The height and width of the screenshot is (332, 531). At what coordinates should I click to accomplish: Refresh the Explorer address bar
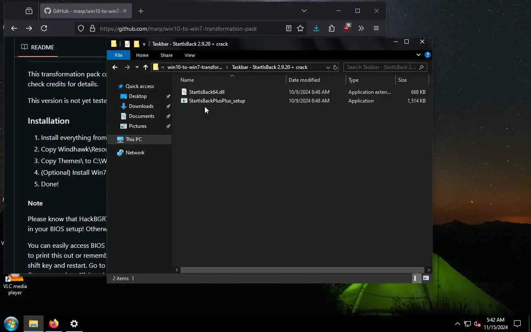(335, 67)
